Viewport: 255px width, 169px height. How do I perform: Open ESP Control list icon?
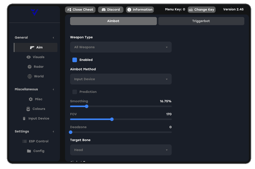(25, 141)
